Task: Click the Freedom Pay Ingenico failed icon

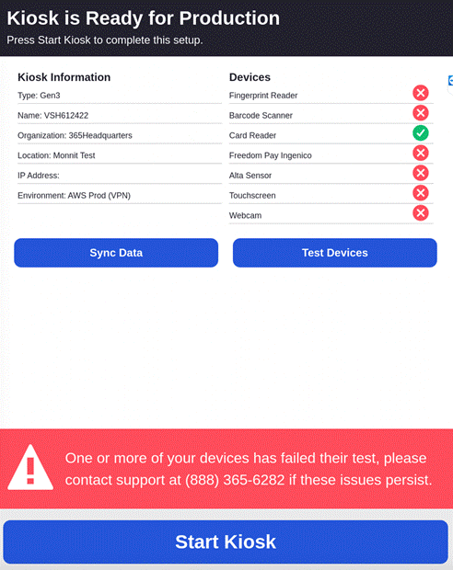Action: click(x=420, y=153)
